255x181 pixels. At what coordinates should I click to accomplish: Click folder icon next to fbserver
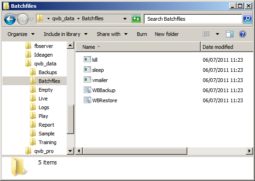click(28, 46)
